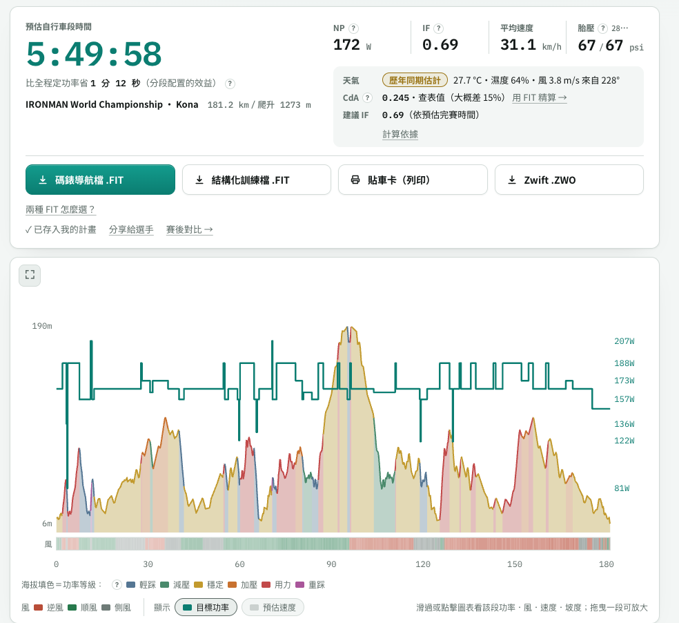
Task: Click the 順風 tailwind legend swatch
Action: coord(72,607)
